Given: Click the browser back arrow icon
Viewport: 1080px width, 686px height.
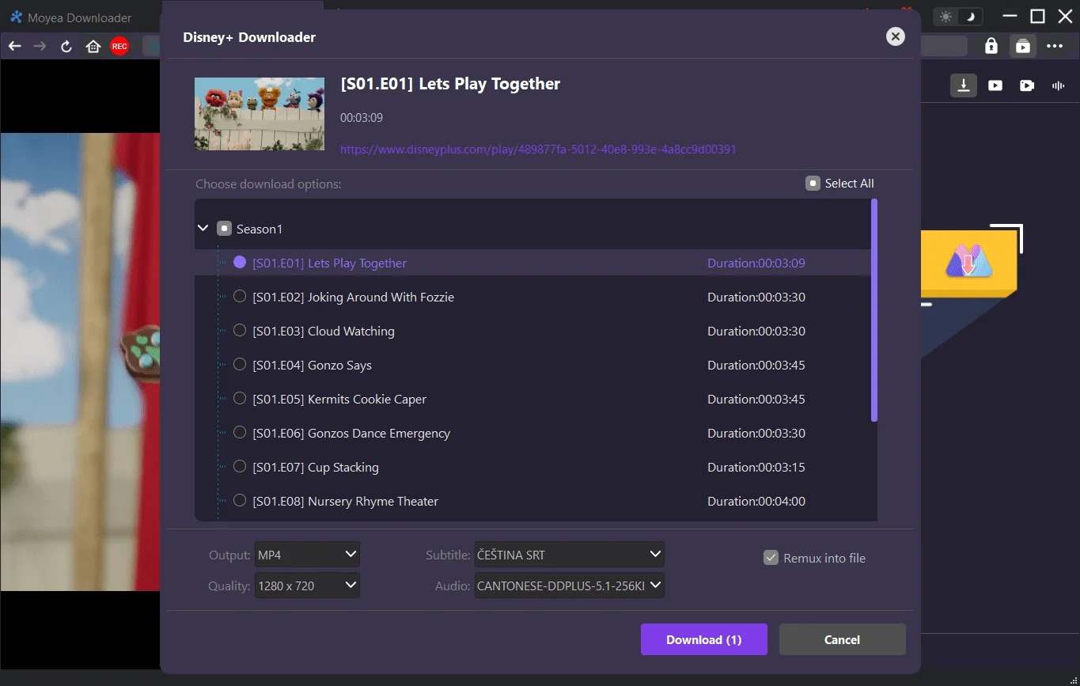Looking at the screenshot, I should [14, 47].
